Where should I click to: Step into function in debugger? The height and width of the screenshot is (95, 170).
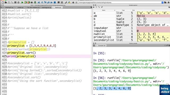[45, 2]
